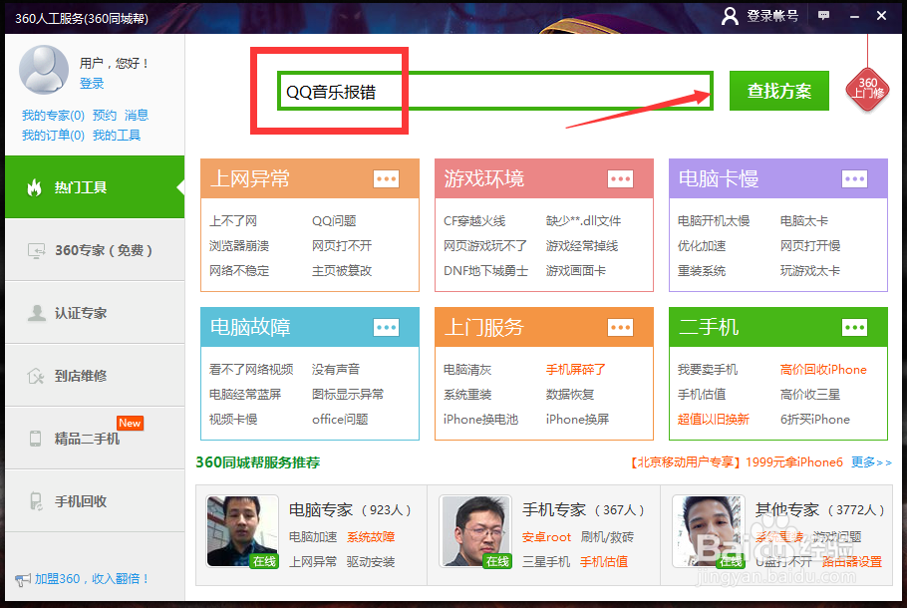Choose iPhone换电池 service
The width and height of the screenshot is (907, 608).
click(480, 420)
